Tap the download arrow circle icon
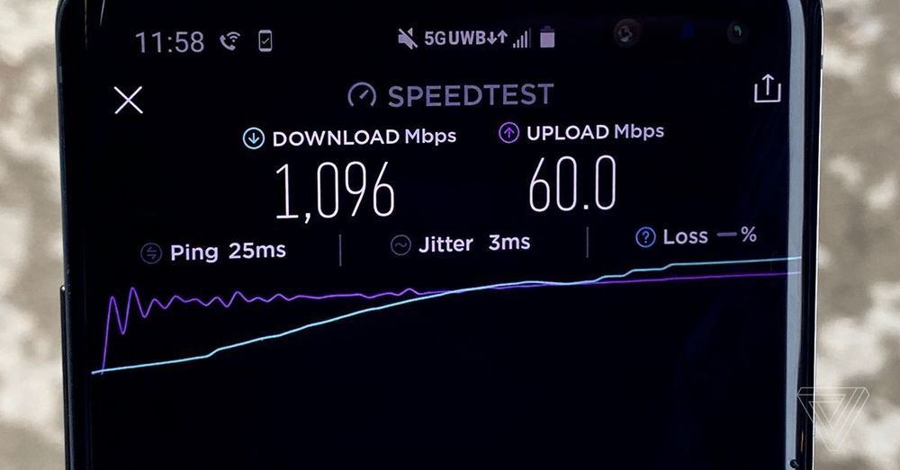The image size is (900, 470). (253, 138)
